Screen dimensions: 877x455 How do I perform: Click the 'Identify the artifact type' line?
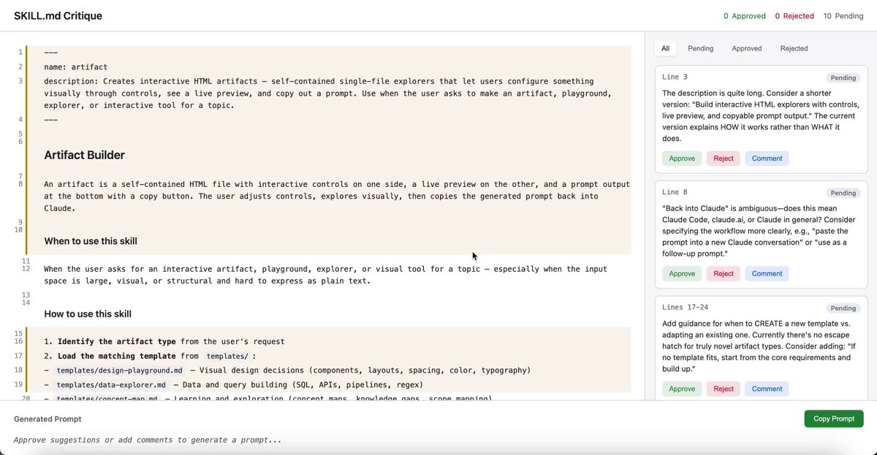pos(164,341)
